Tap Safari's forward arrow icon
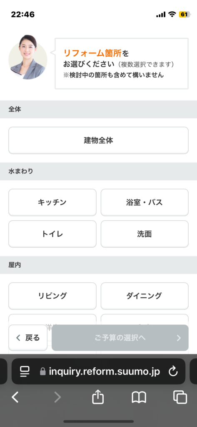 coord(57,397)
